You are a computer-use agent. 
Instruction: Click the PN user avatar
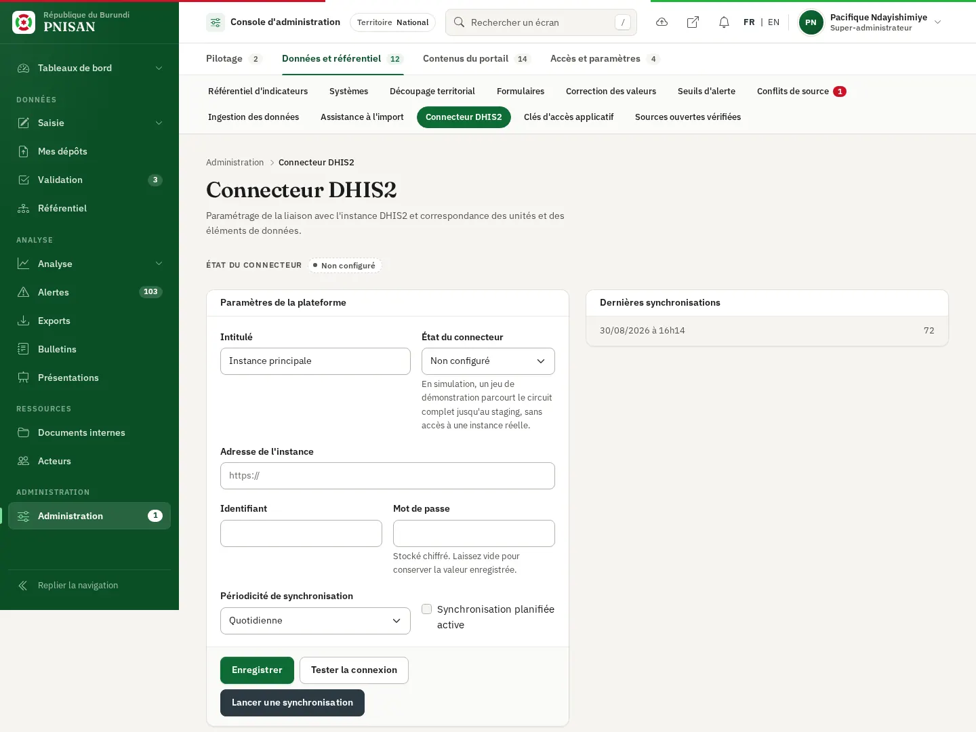point(811,22)
